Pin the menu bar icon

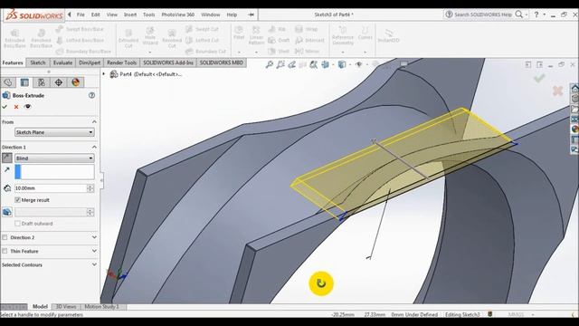click(x=252, y=14)
